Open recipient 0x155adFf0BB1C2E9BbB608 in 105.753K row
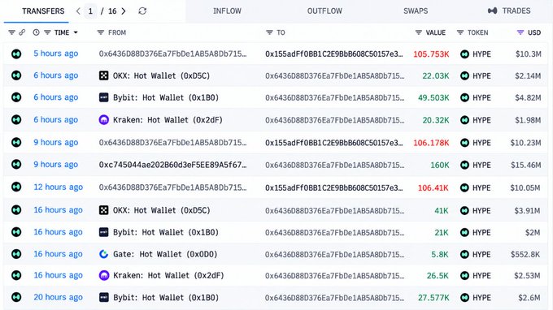The width and height of the screenshot is (553, 310). pos(334,54)
